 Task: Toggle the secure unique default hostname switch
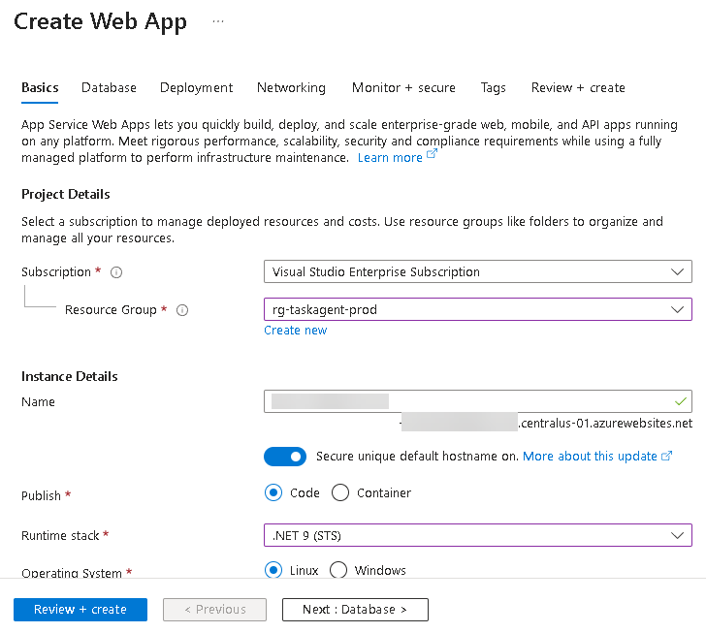point(285,457)
